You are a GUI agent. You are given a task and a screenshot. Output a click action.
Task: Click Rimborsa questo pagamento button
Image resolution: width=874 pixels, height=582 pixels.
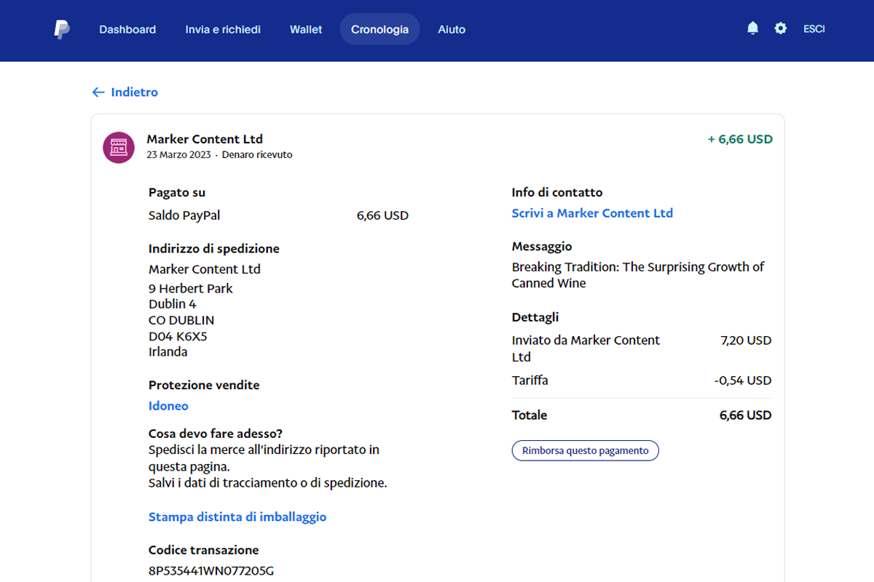[x=586, y=450]
